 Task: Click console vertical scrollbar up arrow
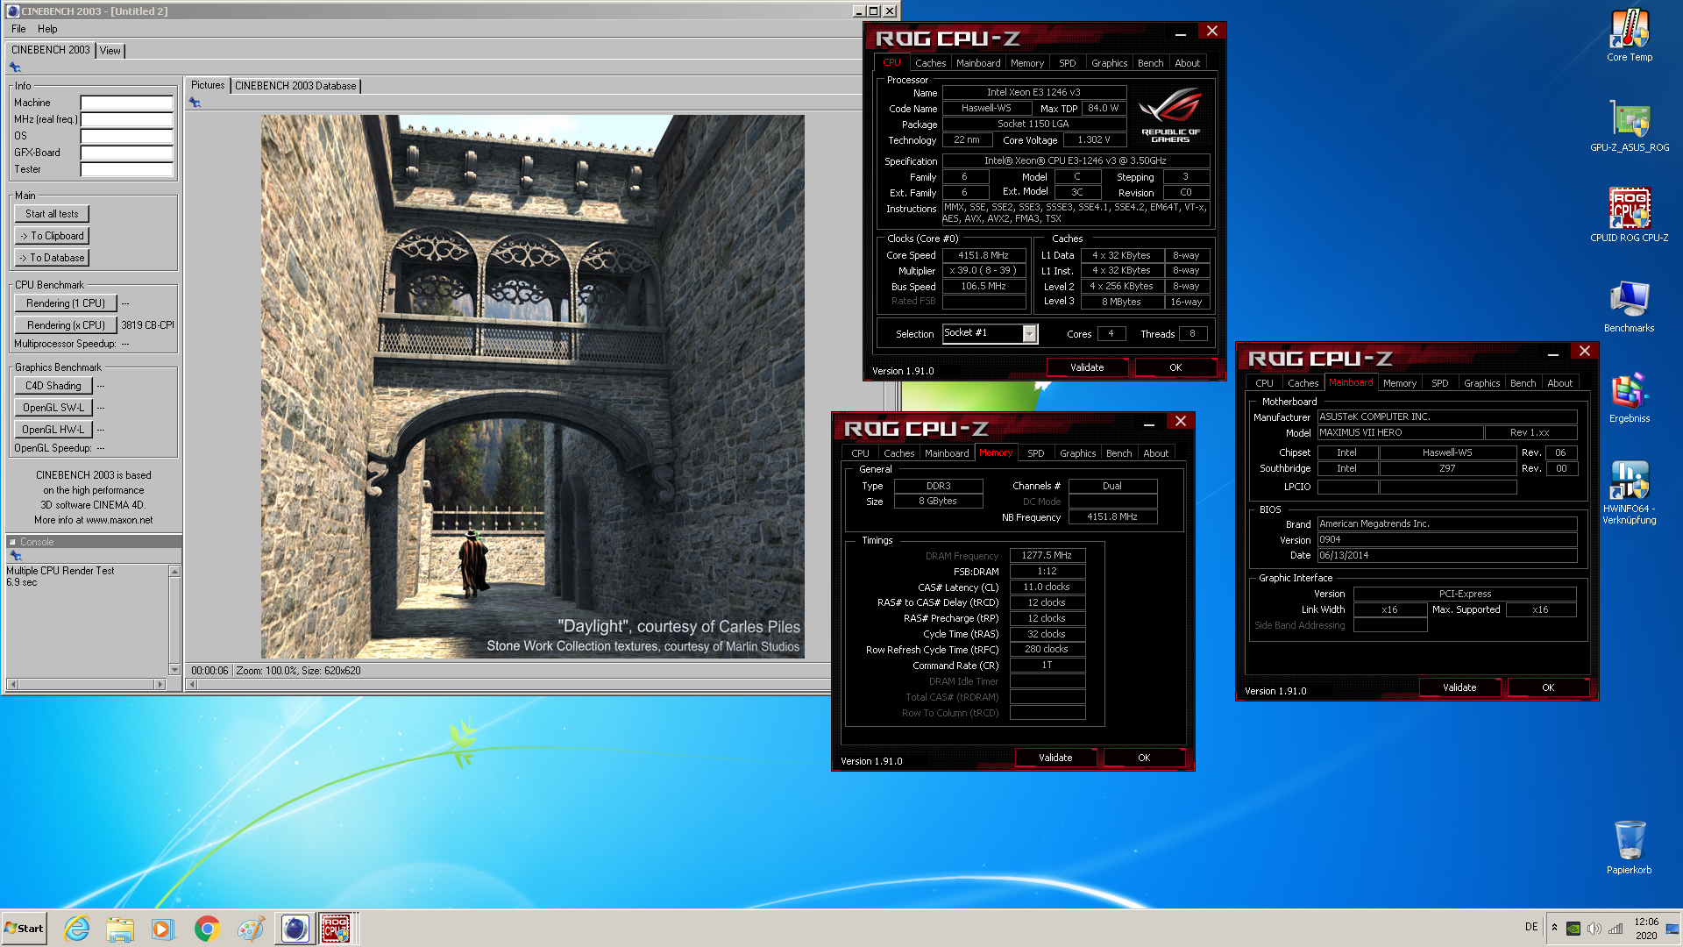[x=174, y=572]
